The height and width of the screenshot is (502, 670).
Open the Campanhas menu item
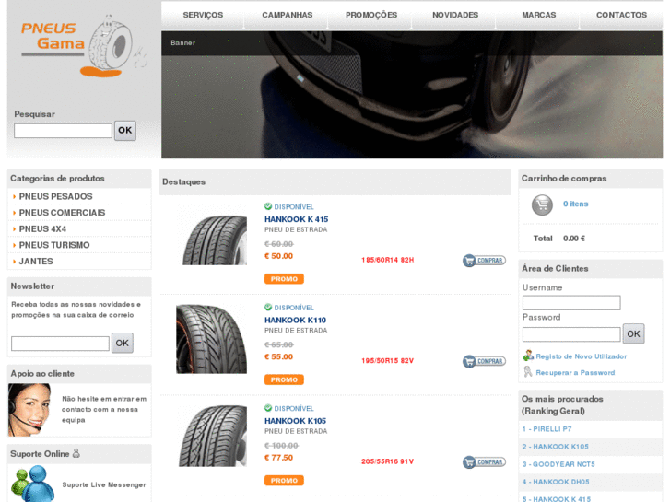(x=288, y=15)
